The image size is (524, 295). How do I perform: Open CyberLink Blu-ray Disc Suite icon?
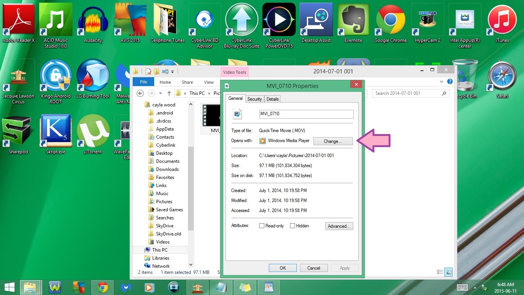coord(242,26)
